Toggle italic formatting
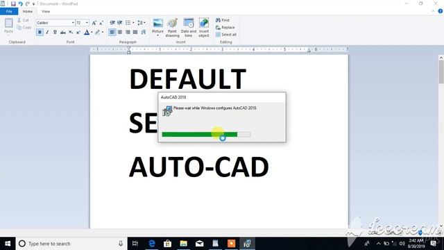 [47, 33]
